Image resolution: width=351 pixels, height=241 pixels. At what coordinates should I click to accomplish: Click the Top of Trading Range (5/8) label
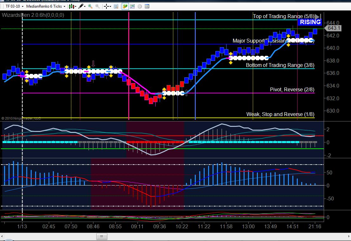284,16
